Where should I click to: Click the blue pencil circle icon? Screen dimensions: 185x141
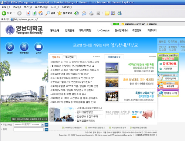(10, 47)
